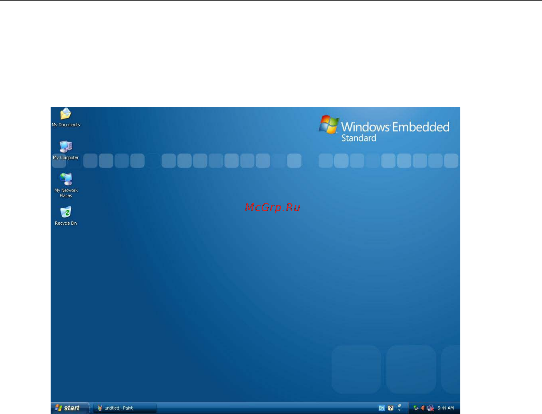
Task: Open the language bar options arrow
Action: coord(399,410)
